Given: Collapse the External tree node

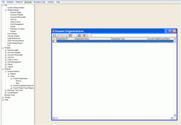Looking at the screenshot, I should tap(3, 69).
